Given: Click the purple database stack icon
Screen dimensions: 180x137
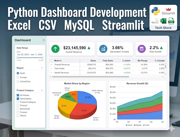Looking at the screenshot, I should [x=142, y=49].
